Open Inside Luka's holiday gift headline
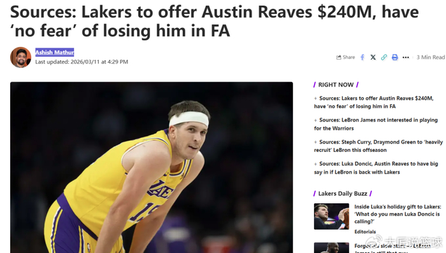The width and height of the screenshot is (446, 253). (398, 214)
